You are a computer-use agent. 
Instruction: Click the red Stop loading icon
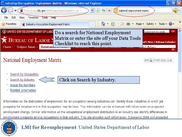109,11
